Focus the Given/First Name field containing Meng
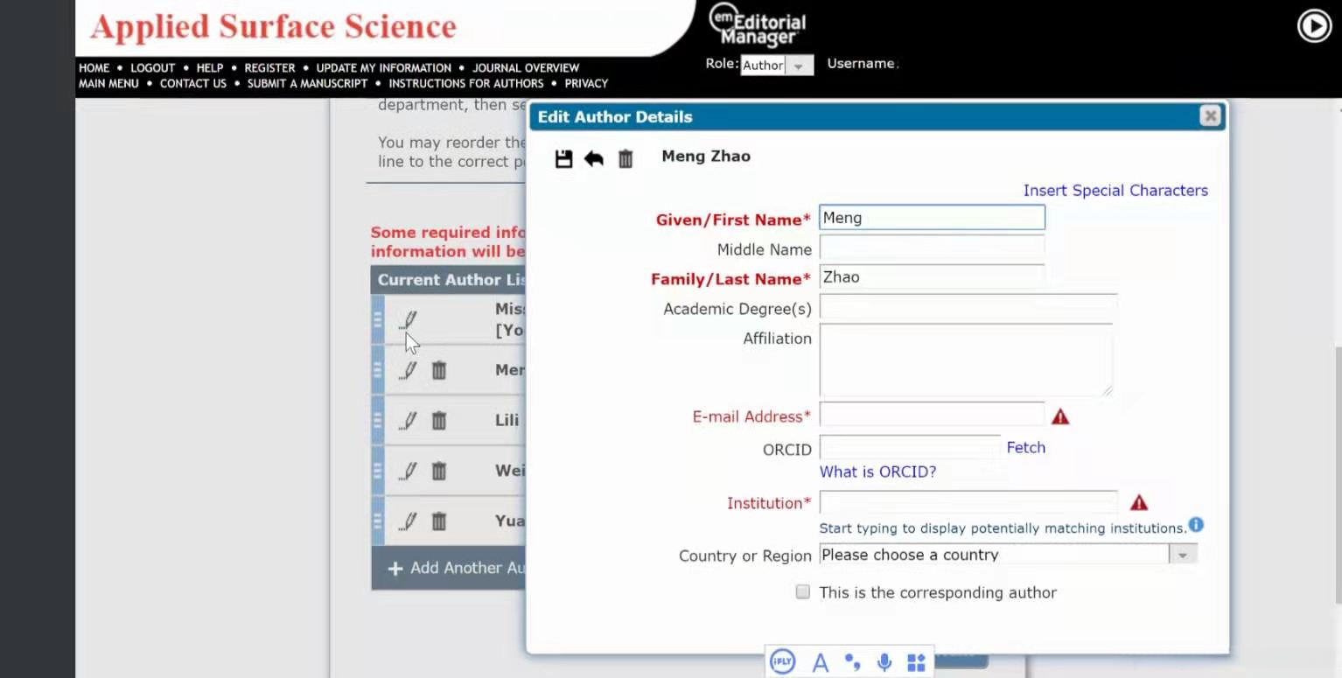The height and width of the screenshot is (678, 1342). [932, 218]
